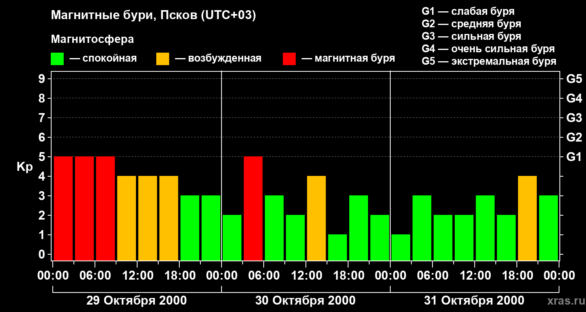
Task: Click the '18:00' time label under 30 October
Action: (x=348, y=276)
